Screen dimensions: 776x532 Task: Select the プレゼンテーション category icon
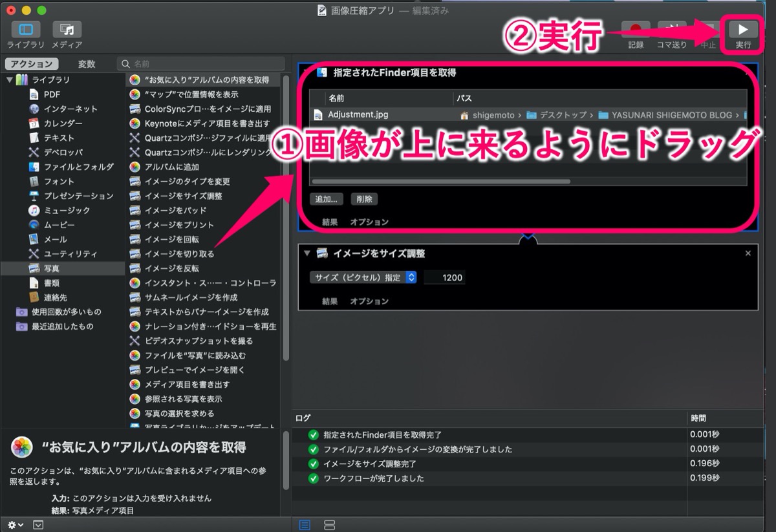click(34, 196)
